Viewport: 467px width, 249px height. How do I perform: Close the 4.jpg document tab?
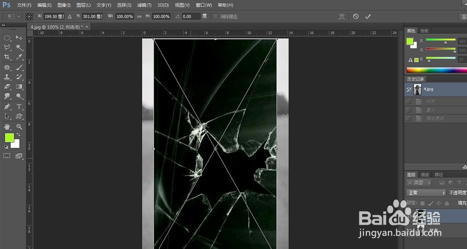tap(87, 27)
